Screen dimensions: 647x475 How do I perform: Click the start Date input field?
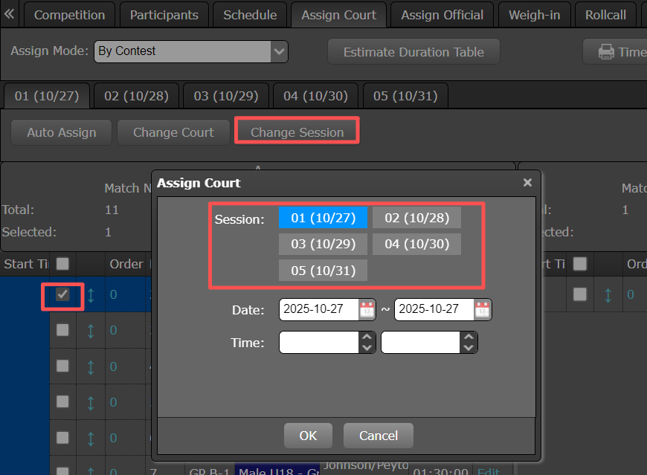tap(318, 309)
